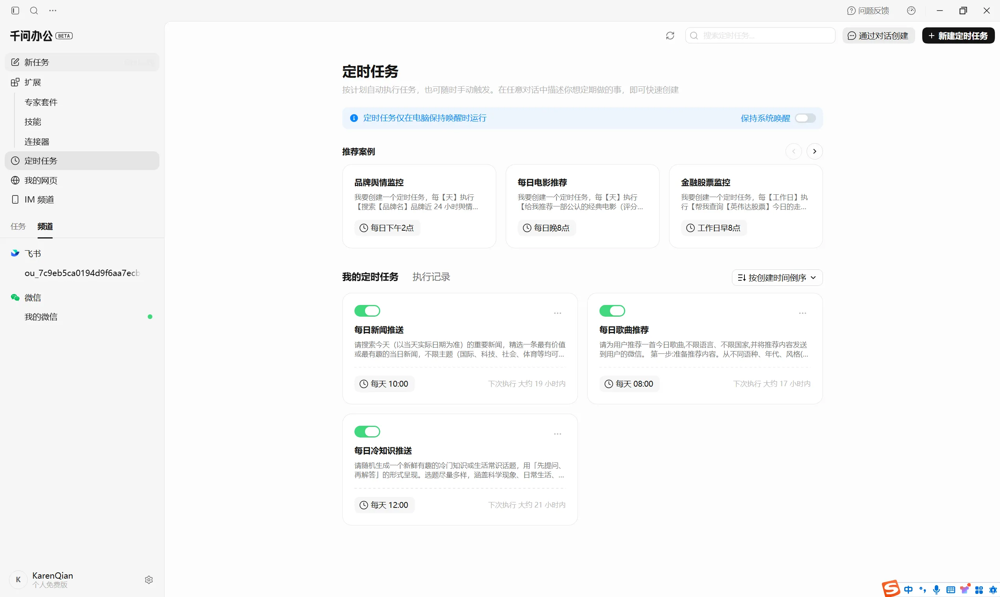
Task: Open more options for 每日新闻推送
Action: pyautogui.click(x=557, y=313)
